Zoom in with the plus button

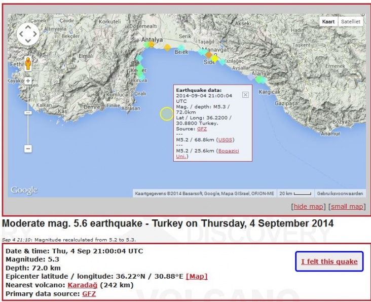tap(28, 81)
